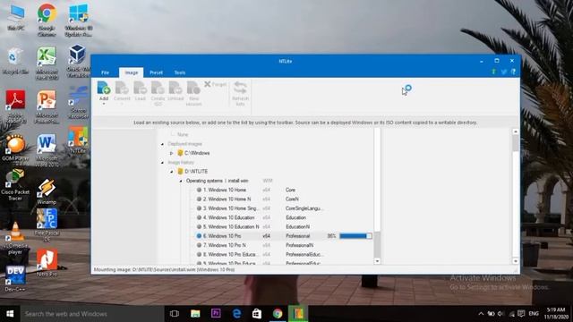Select the 8. Windows 10 Pro Education dot

[199, 254]
